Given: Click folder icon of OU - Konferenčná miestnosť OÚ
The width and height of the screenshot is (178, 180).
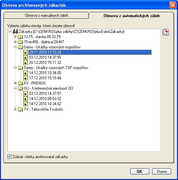Looking at the screenshot, I should [21, 88].
